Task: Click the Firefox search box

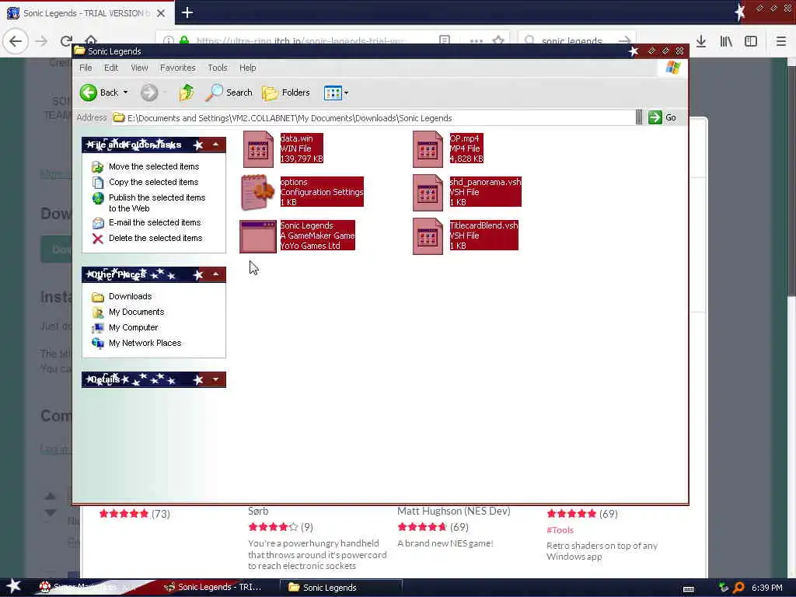Action: click(578, 40)
